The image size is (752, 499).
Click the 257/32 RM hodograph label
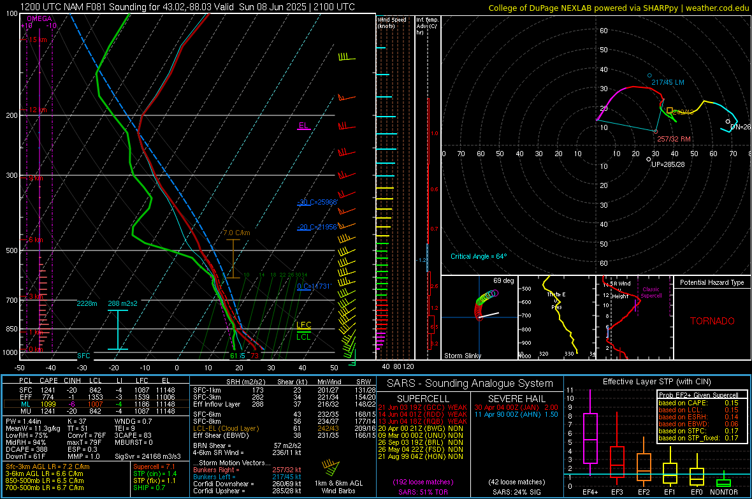(x=674, y=139)
